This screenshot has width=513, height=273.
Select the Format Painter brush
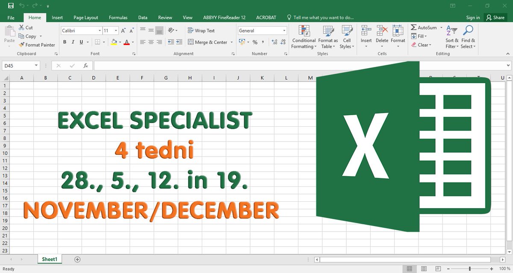(x=21, y=45)
